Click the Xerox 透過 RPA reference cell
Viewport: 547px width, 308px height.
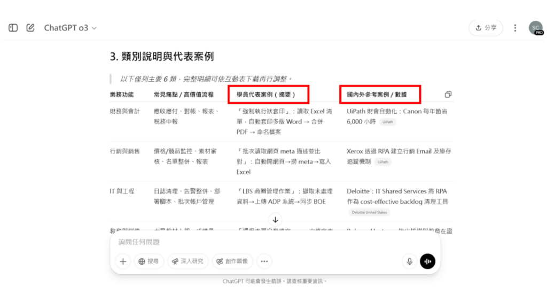(398, 157)
